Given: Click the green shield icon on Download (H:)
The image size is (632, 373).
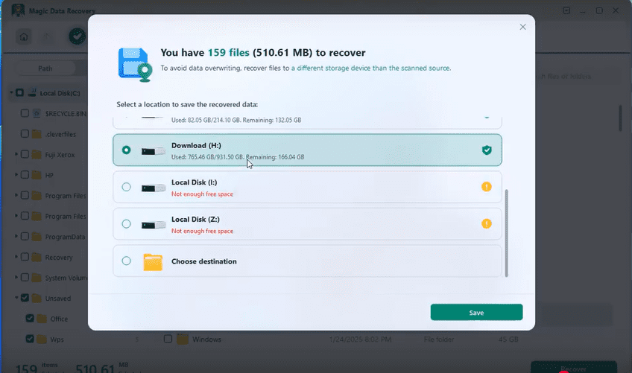Looking at the screenshot, I should click(487, 150).
